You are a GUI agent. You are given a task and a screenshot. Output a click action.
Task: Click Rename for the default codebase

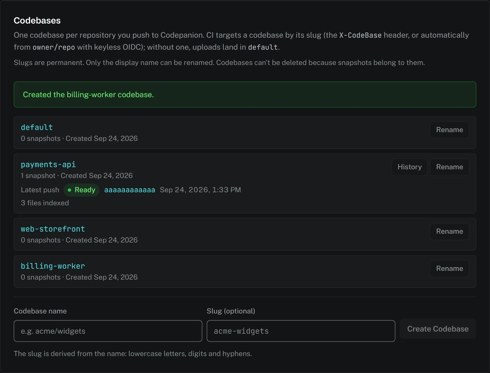[449, 130]
